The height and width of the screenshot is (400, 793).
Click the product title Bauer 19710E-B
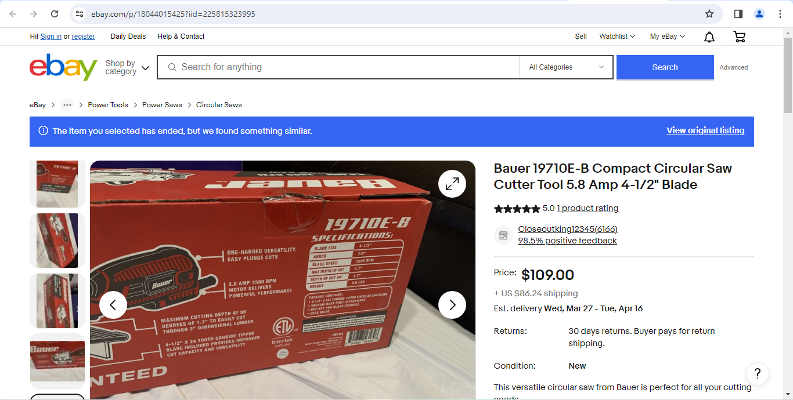tap(612, 177)
